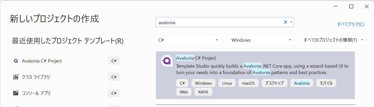Expand the search history dropdown arrow

click(x=291, y=22)
